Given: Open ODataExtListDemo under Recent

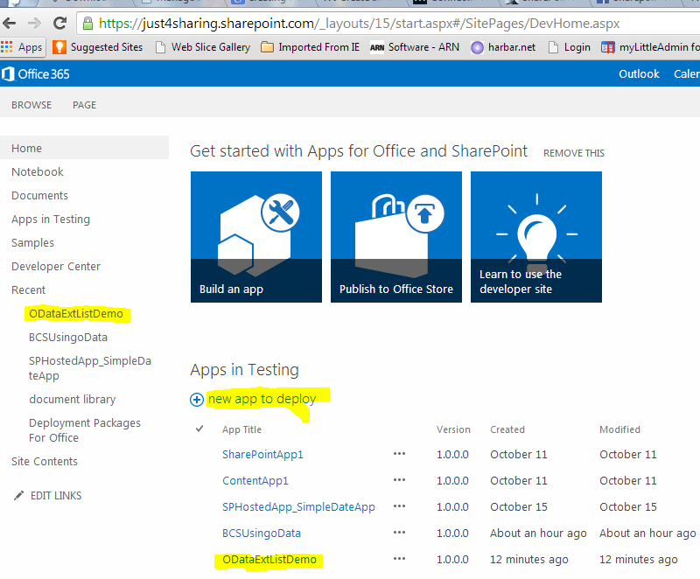Looking at the screenshot, I should click(x=76, y=314).
